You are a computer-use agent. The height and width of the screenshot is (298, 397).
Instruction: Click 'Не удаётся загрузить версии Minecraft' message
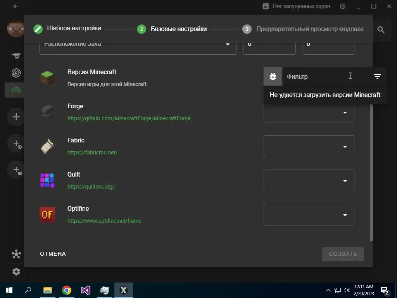coord(325,95)
